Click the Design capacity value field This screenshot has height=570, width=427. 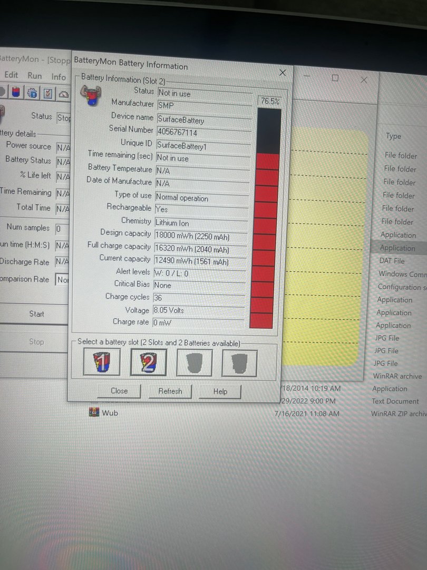200,236
